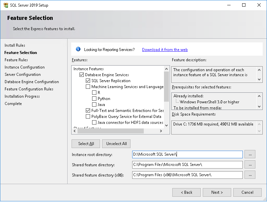This screenshot has width=267, height=202.
Task: Click the Features list horizontal scrollbar thumb
Action: [111, 131]
